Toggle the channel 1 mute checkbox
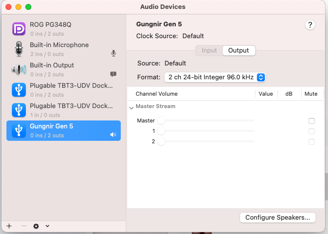Viewport: 328px width, 234px height. click(312, 131)
